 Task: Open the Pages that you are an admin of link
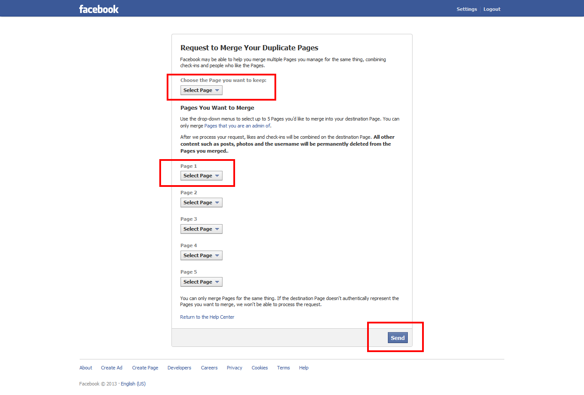point(236,125)
